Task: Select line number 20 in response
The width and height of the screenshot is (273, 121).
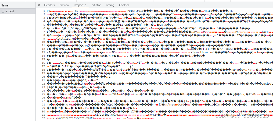Action: (x=44, y=77)
